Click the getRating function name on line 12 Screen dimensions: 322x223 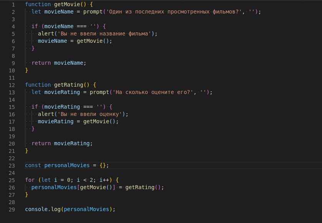pos(69,85)
